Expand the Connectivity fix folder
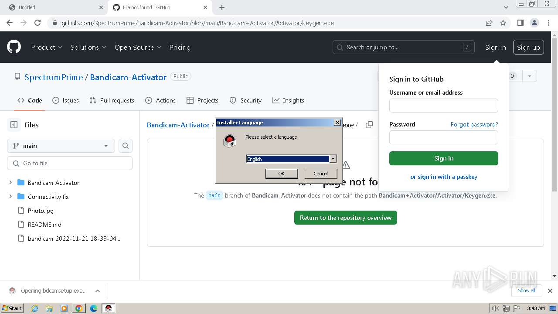The image size is (558, 314). pyautogui.click(x=10, y=197)
